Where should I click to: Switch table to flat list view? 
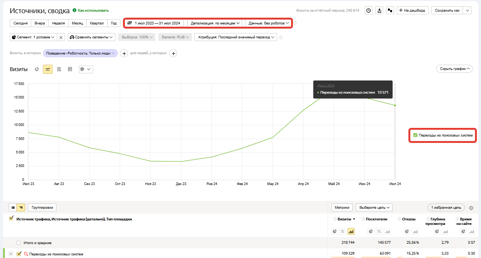tap(13, 207)
